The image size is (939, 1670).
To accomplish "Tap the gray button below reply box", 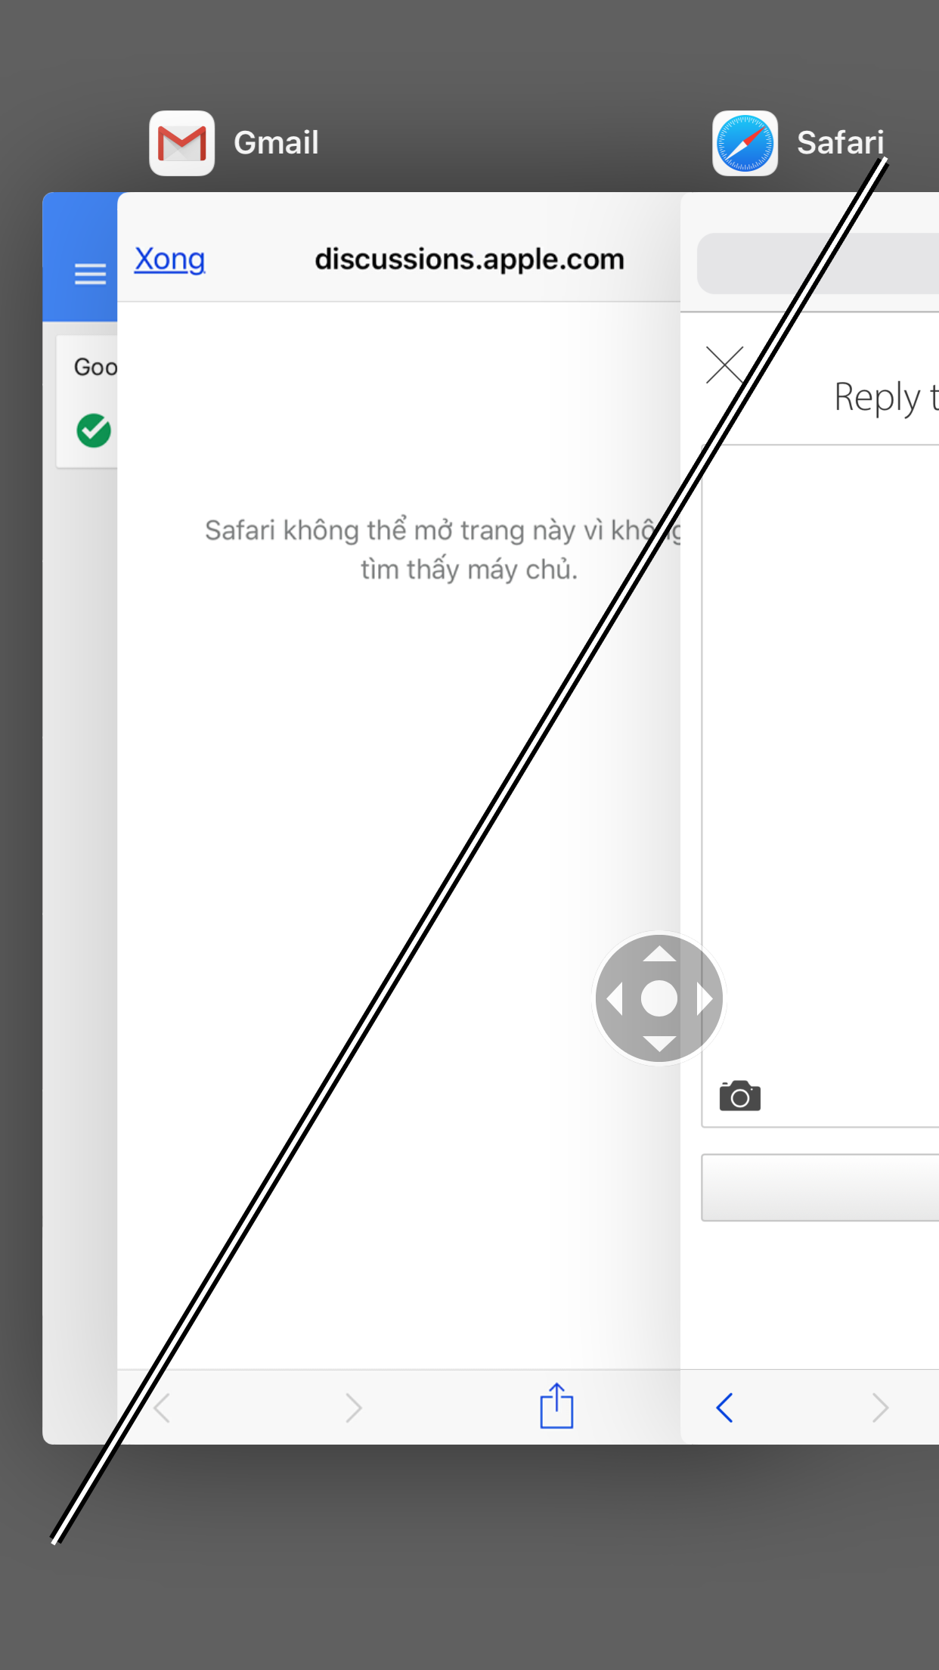I will click(x=820, y=1187).
